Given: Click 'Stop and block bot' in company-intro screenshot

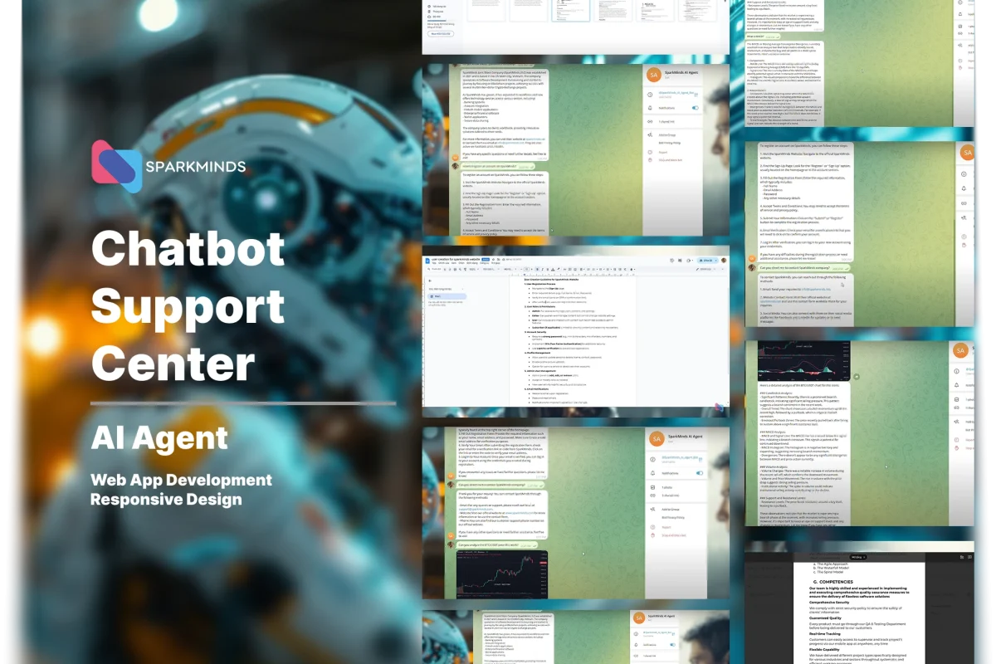Looking at the screenshot, I should point(671,159).
